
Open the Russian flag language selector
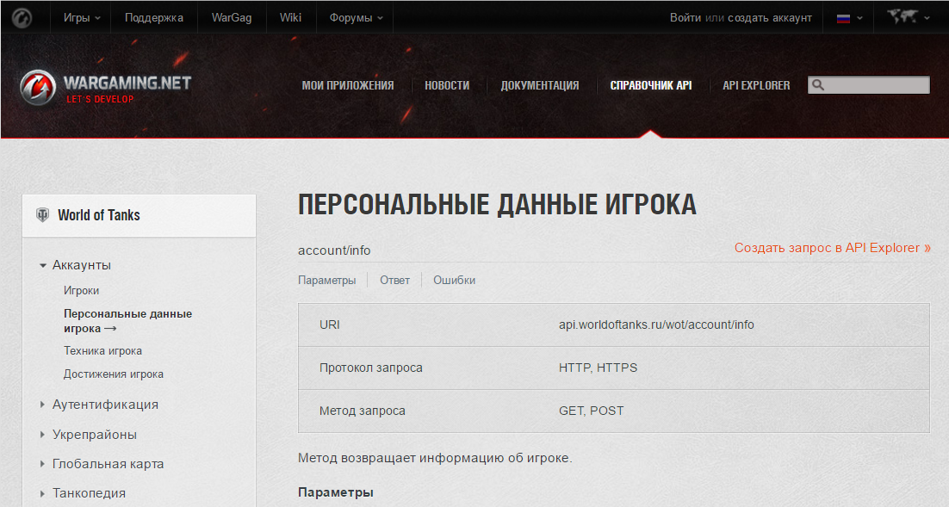click(850, 17)
